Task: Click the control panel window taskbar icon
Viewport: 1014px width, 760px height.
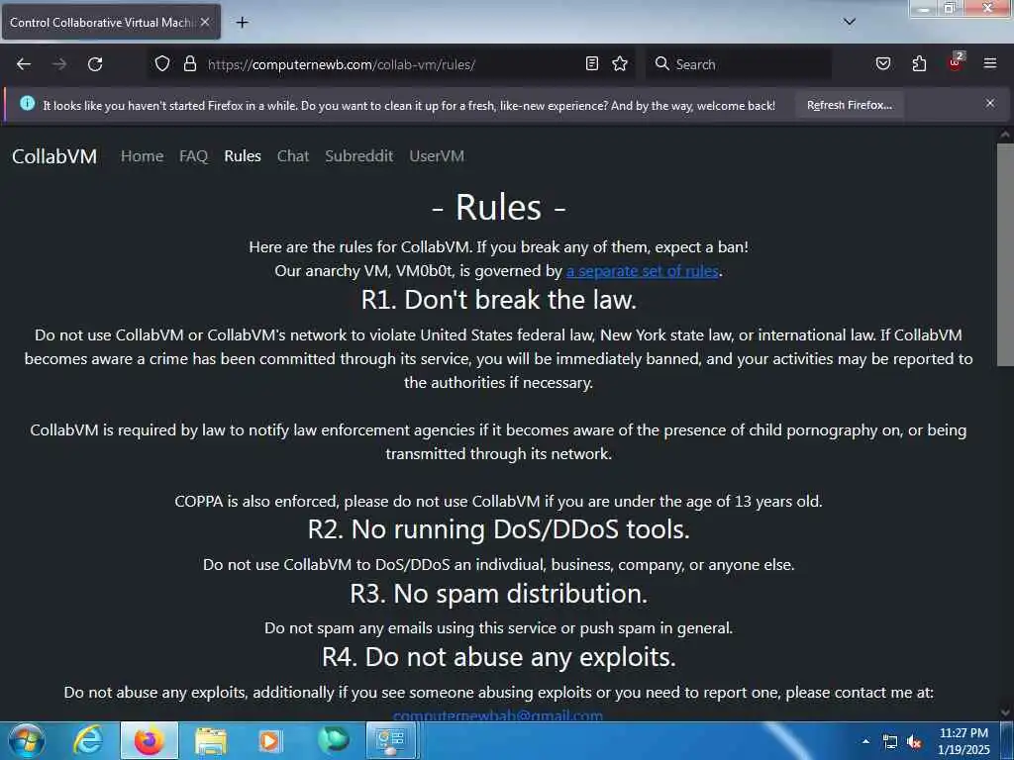Action: (391, 740)
